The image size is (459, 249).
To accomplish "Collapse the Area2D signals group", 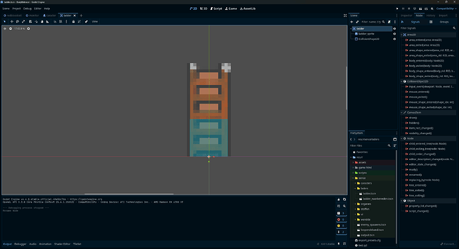I will (x=402, y=35).
